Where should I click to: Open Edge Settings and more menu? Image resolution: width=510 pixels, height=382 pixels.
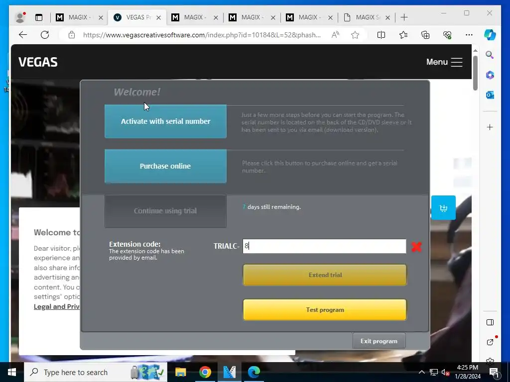point(469,35)
